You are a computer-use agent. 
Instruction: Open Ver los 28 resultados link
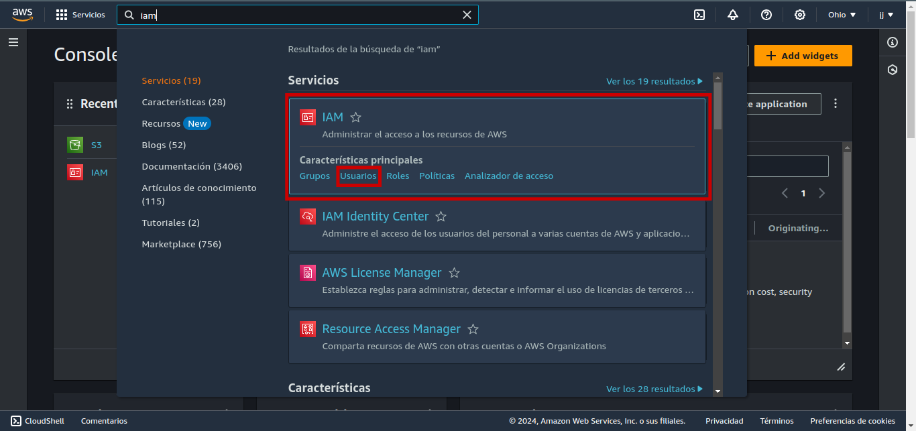(654, 389)
